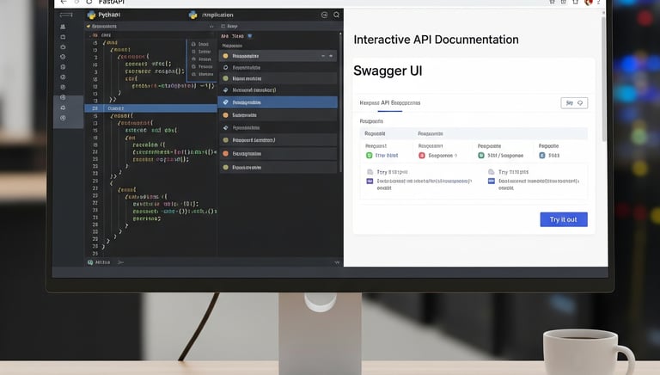Screen dimensions: 660x375
Task: Choose the third entry in the editor popup menu
Action: (201, 59)
